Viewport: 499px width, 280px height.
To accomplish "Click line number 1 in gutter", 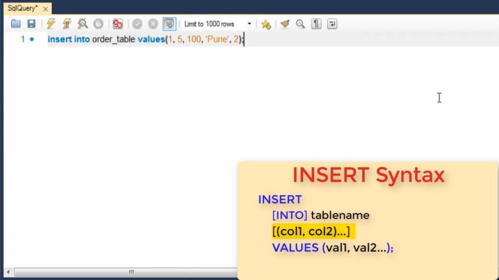I will (x=22, y=39).
